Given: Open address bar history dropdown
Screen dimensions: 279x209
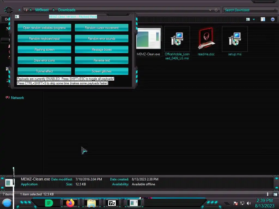Looking at the screenshot, I should click(210, 10).
